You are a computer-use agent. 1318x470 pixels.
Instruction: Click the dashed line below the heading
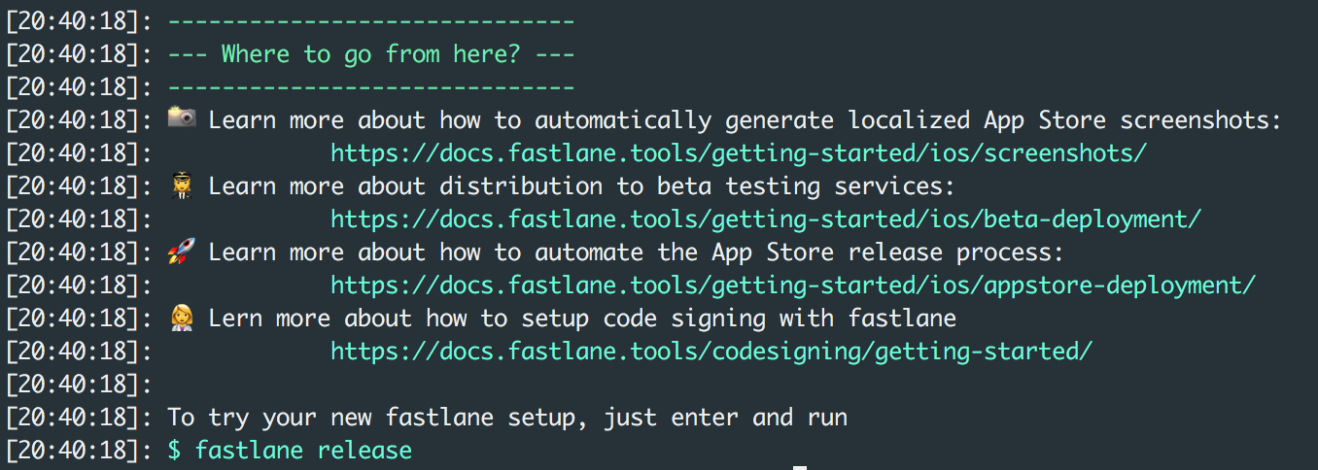371,86
